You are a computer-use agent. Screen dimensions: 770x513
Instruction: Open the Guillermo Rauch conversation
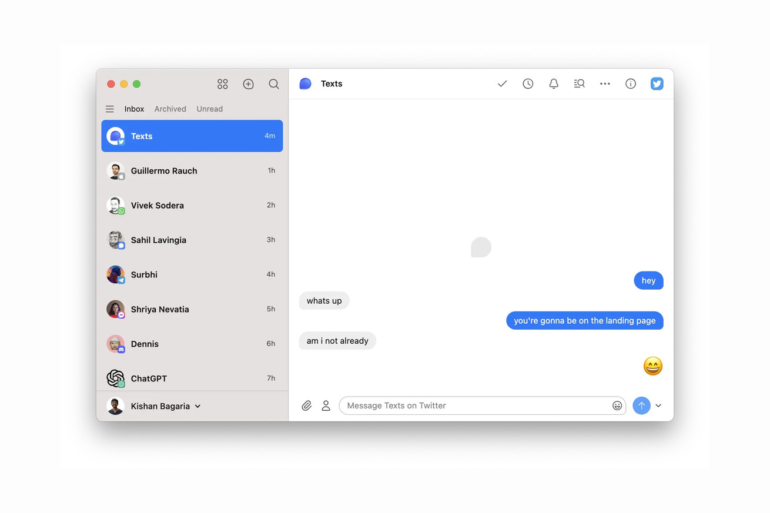coord(192,170)
